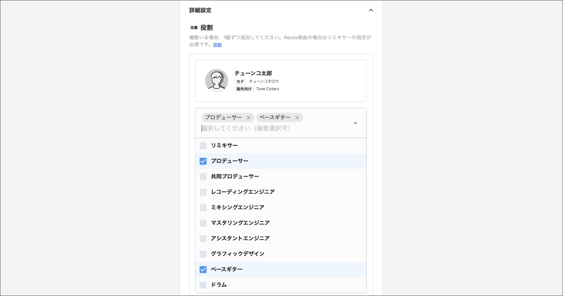The image size is (563, 296).
Task: Close the role dropdown with arrow
Action: 355,123
